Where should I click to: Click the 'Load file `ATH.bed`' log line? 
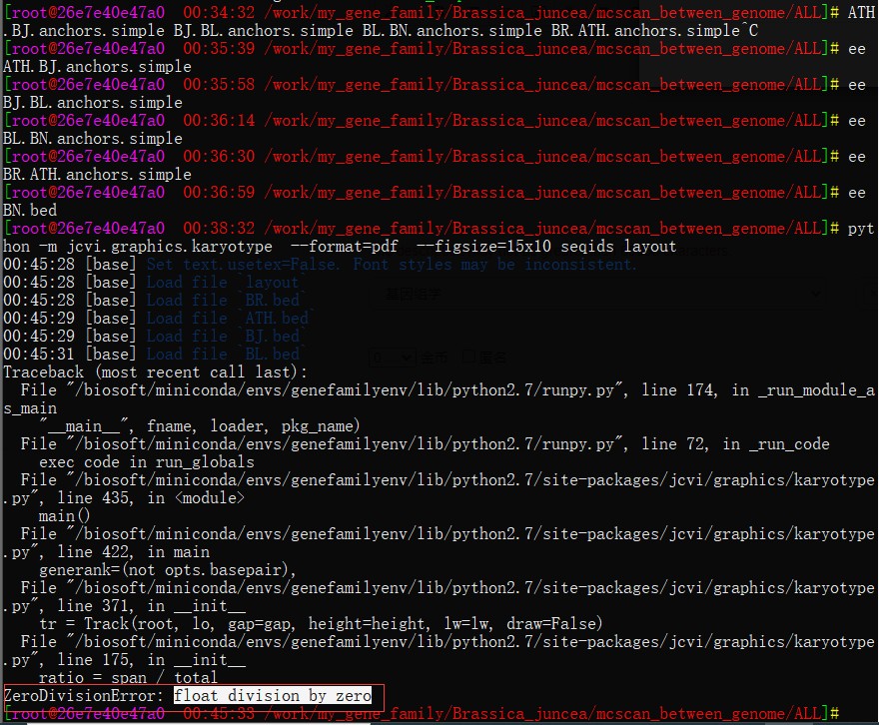click(x=231, y=319)
